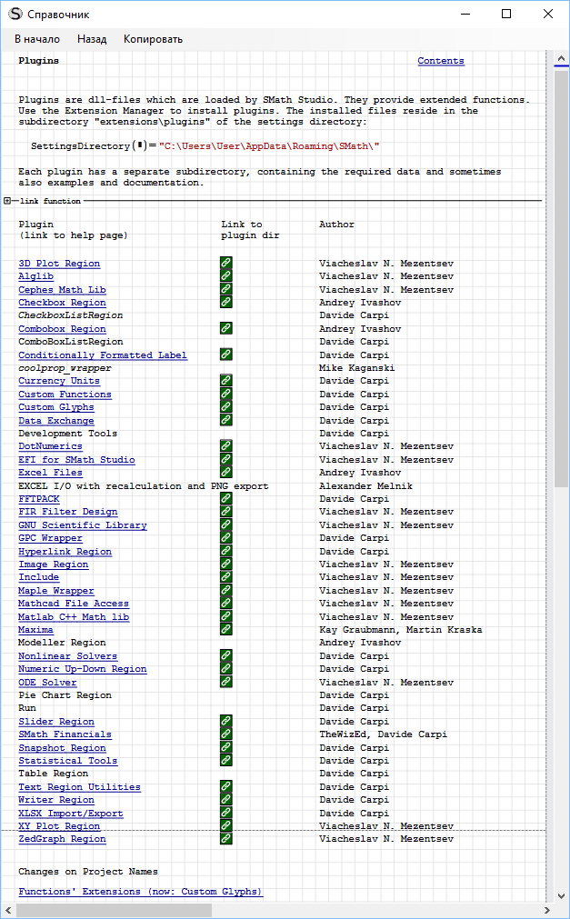This screenshot has width=570, height=919.
Task: Go back using Назад menu item
Action: 92,39
